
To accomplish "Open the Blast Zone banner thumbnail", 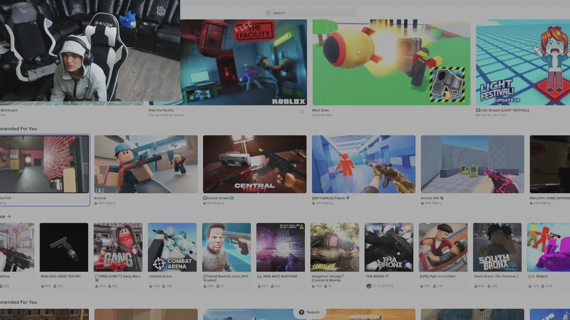I will (391, 62).
